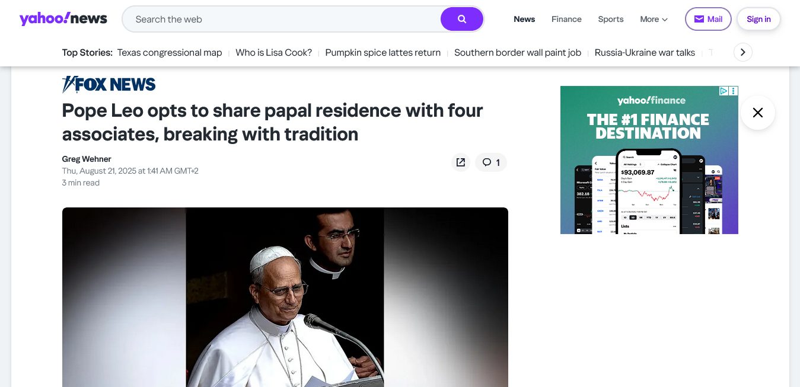Open Pumpkin spice lattes return story

383,53
